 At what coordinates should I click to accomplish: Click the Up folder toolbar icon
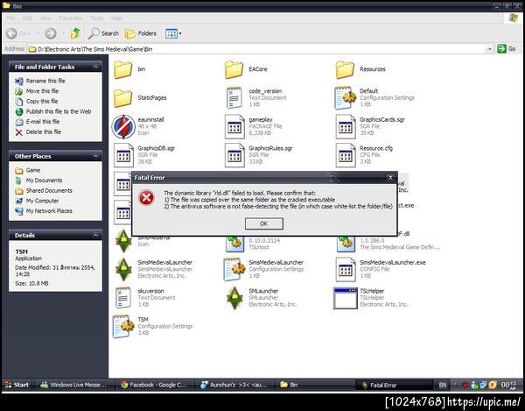75,33
